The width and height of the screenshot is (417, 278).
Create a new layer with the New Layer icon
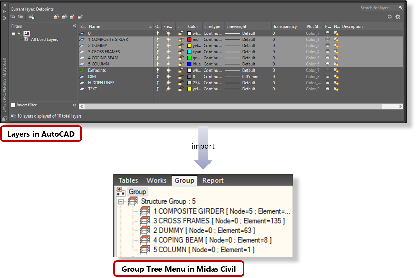(x=56, y=16)
